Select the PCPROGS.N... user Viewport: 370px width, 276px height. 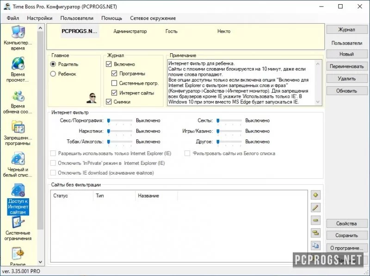pyautogui.click(x=80, y=31)
